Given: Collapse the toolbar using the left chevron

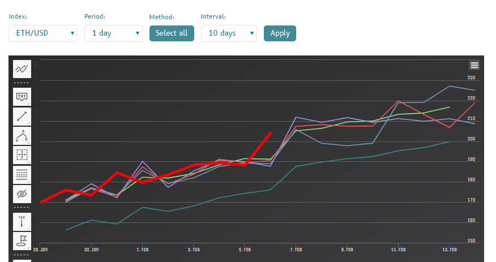Looking at the screenshot, I should pos(36,65).
